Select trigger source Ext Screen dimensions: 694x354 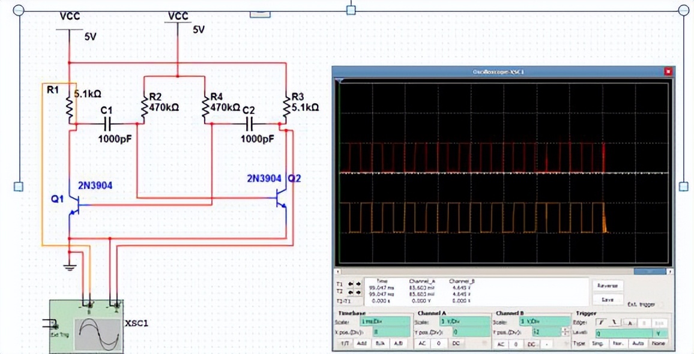point(660,323)
